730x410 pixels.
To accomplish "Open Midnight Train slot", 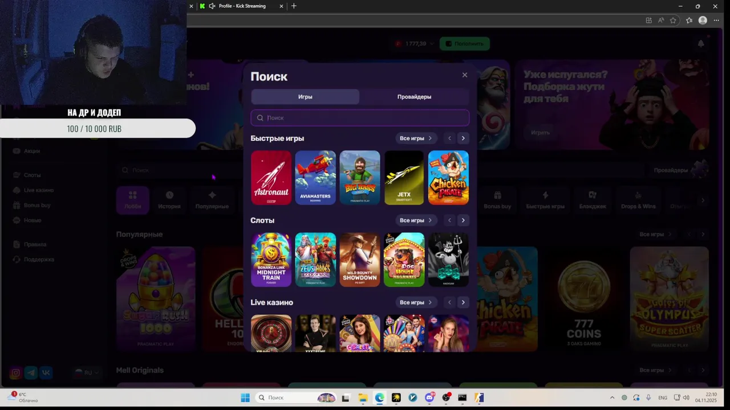I will pos(271,260).
